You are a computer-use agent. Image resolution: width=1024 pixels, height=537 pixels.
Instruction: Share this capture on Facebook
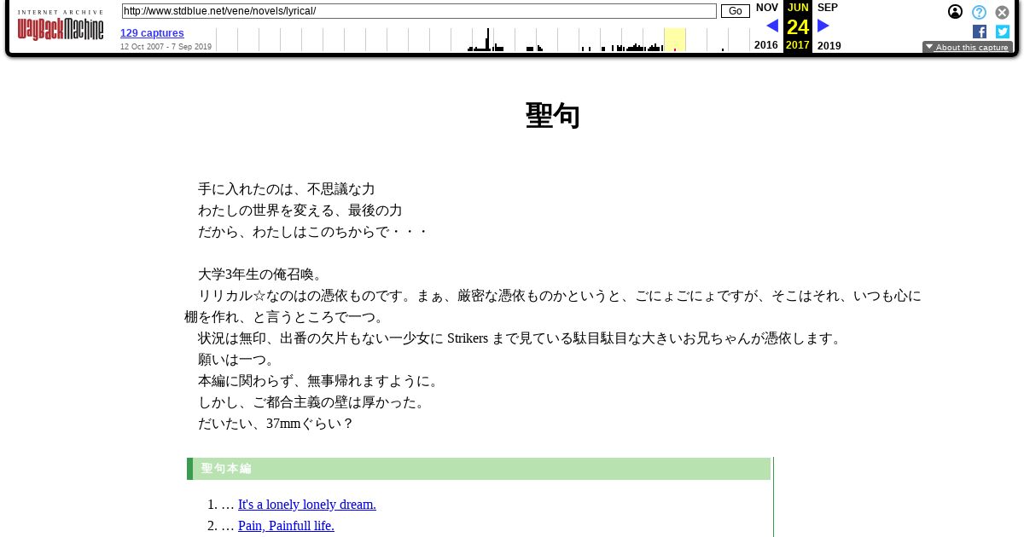point(980,32)
